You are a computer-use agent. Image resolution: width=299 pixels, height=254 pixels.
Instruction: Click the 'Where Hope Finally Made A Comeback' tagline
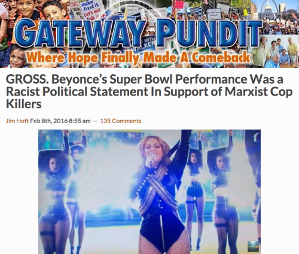coord(138,57)
